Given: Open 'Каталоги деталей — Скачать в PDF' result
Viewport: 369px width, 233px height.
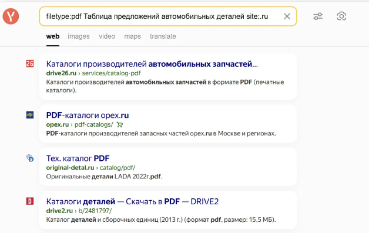Looking at the screenshot, I should [132, 202].
